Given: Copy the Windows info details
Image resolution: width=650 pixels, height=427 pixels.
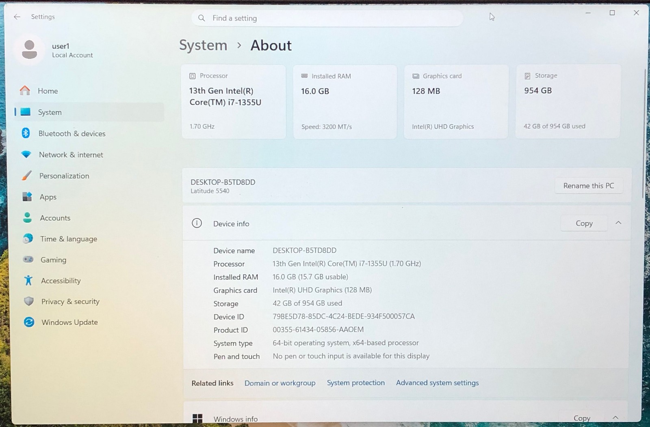Looking at the screenshot, I should pos(582,418).
